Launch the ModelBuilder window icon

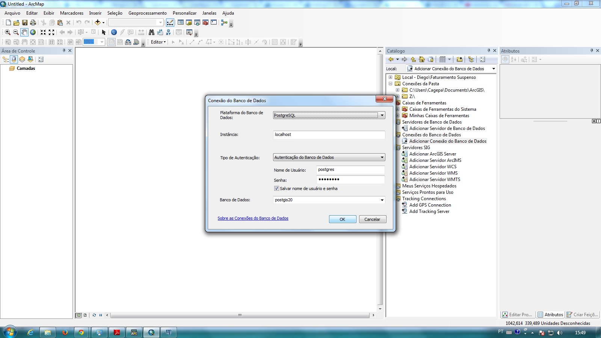point(224,23)
